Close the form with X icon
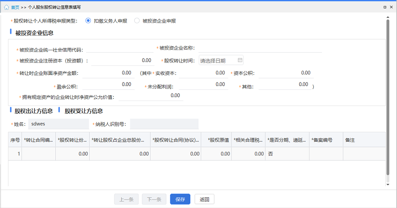Image resolution: width=397 pixels, height=208 pixels. click(x=391, y=7)
